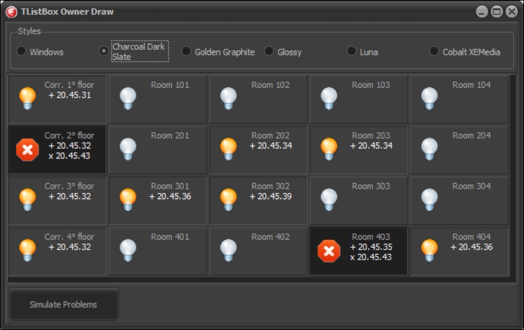Screen dimensions: 524x330
Task: Click the lit bulb icon in Room 301
Action: (x=128, y=199)
